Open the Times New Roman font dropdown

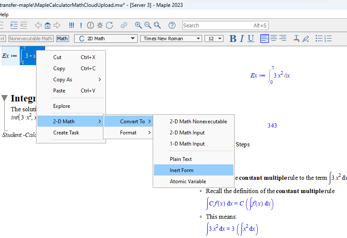click(x=171, y=39)
